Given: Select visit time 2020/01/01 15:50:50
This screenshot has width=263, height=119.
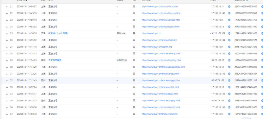Looking at the screenshot, I should click(x=27, y=107).
